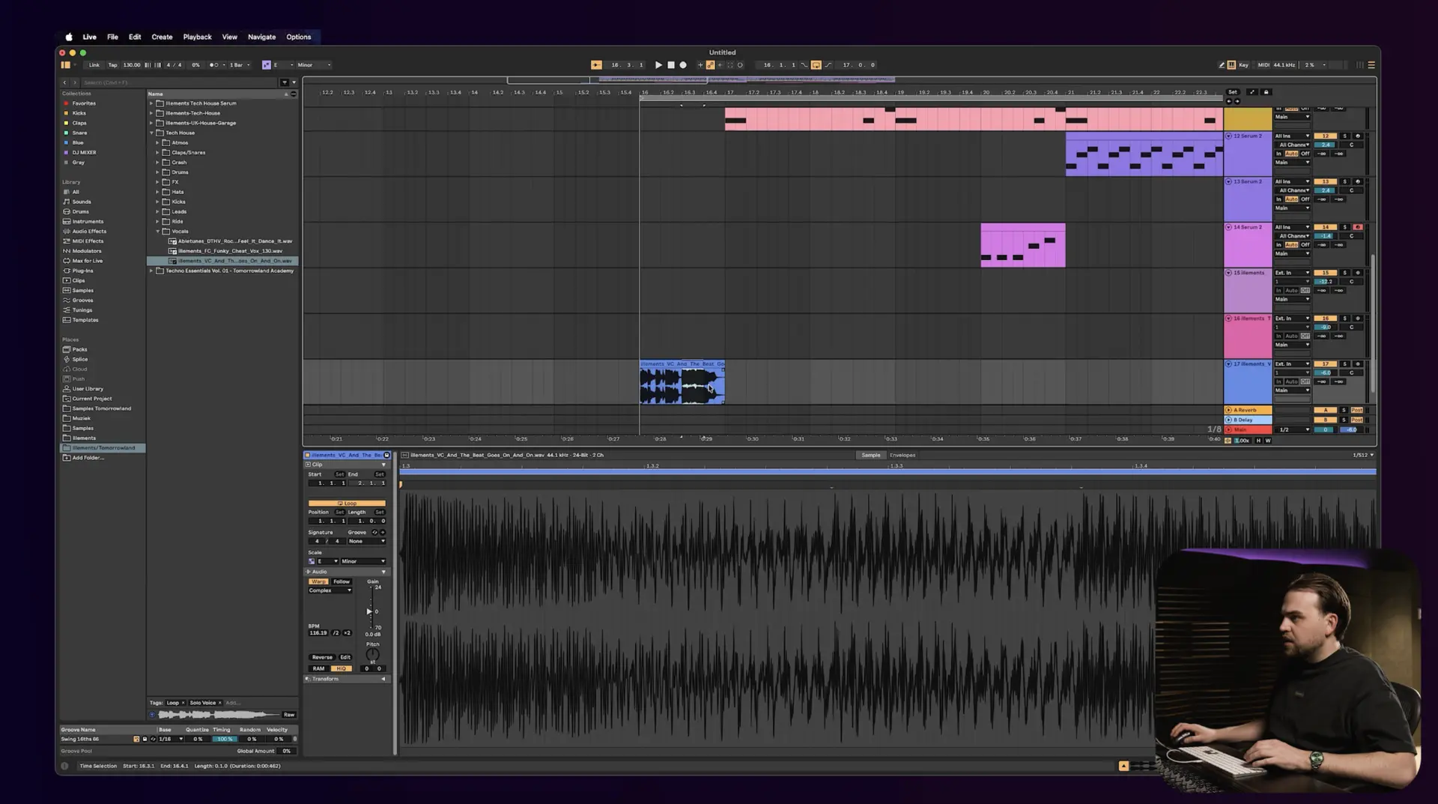Open the hamburger view-options icon at top right
1438x804 pixels.
click(x=1371, y=65)
